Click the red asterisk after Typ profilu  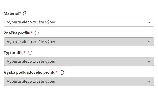coord(25,52)
